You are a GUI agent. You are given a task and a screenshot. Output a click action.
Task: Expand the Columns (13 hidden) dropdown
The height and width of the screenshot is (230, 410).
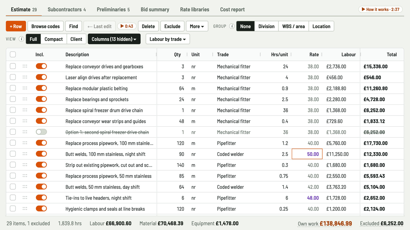coord(114,39)
